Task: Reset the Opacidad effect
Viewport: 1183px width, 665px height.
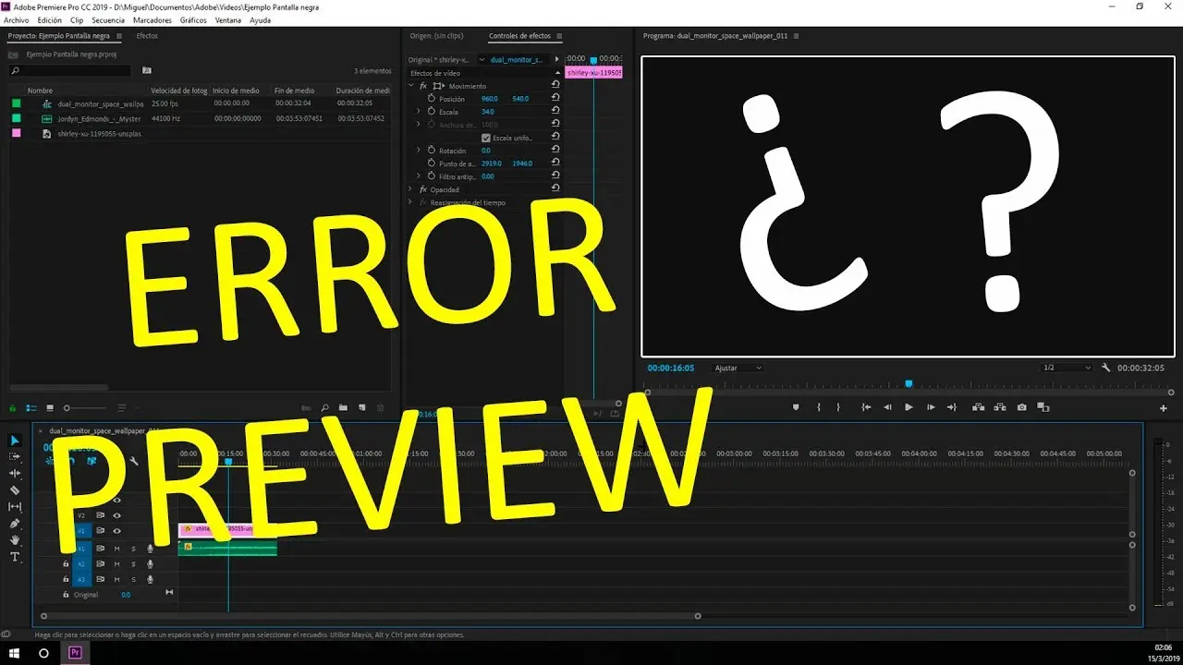Action: [555, 188]
